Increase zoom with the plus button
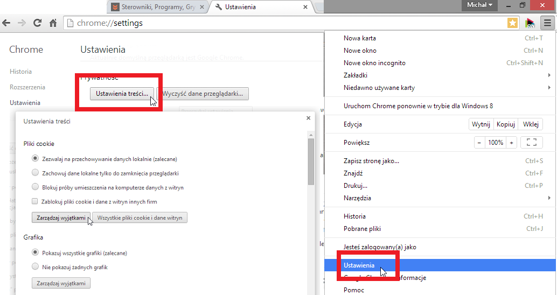 click(511, 142)
